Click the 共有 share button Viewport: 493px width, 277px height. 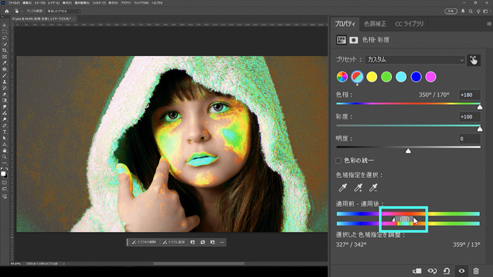tap(451, 11)
